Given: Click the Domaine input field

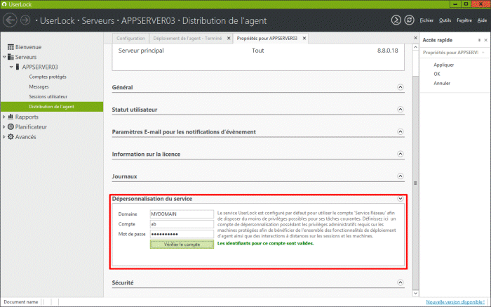Looking at the screenshot, I should (182, 214).
